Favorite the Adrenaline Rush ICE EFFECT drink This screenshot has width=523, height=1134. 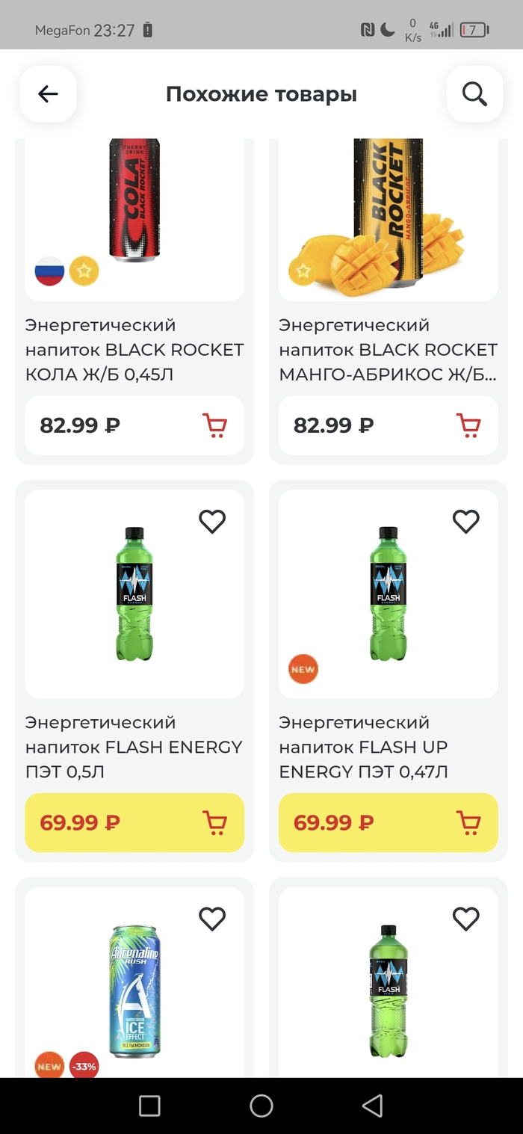click(x=211, y=919)
